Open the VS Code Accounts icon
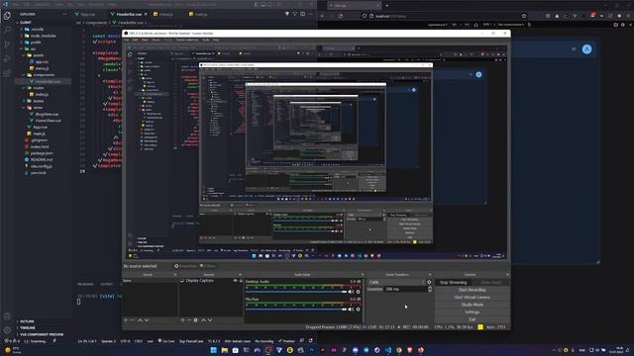Screen dimensions: 634x356 [7, 316]
